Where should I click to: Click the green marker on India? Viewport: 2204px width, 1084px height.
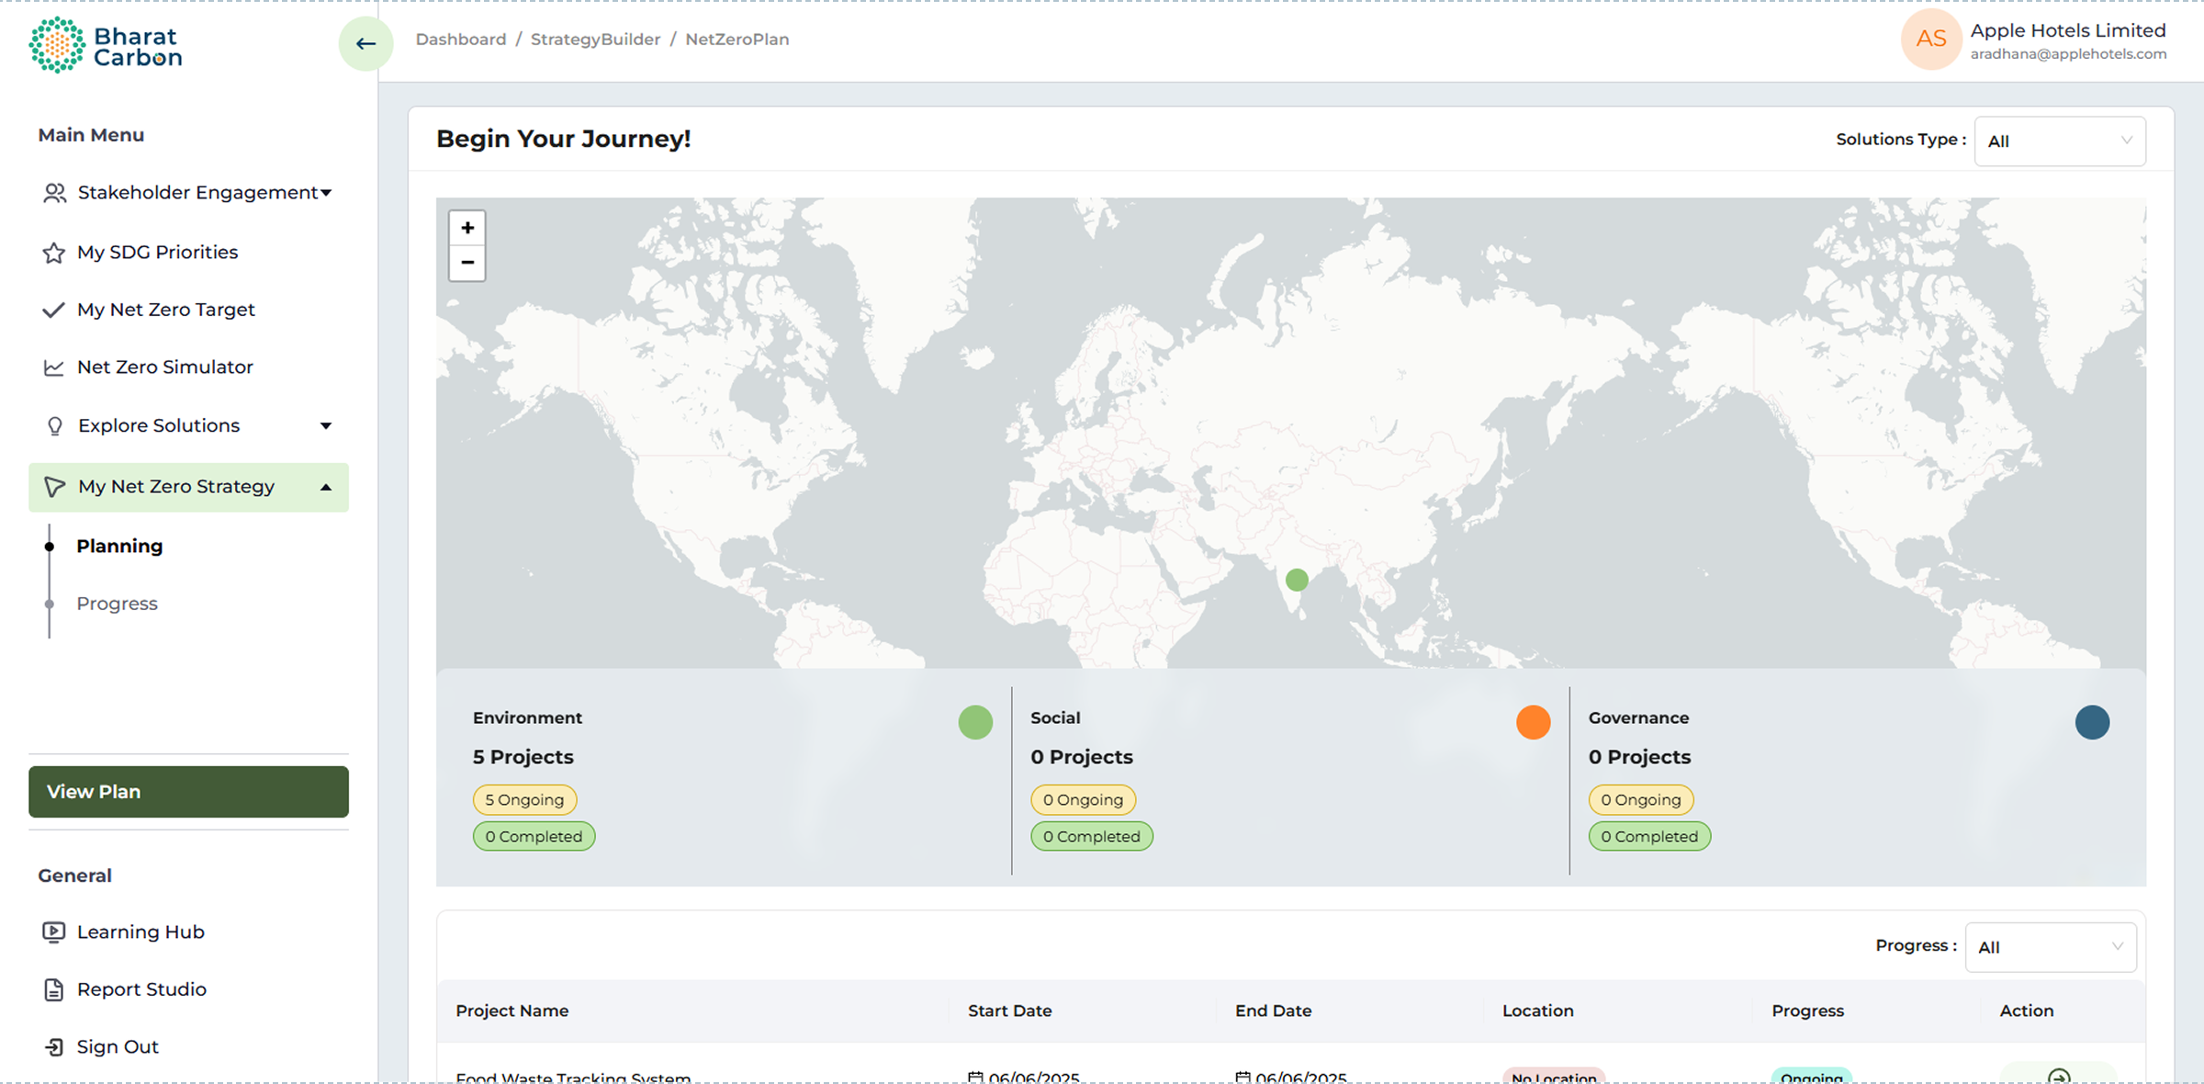click(1297, 580)
